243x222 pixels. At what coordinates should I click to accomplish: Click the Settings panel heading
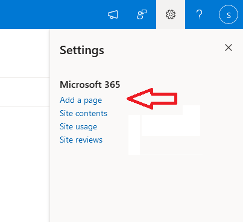[82, 50]
